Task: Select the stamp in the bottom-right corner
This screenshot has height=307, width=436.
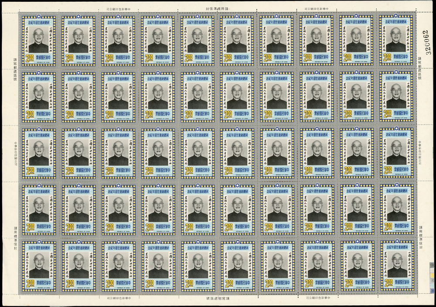Action: point(396,266)
